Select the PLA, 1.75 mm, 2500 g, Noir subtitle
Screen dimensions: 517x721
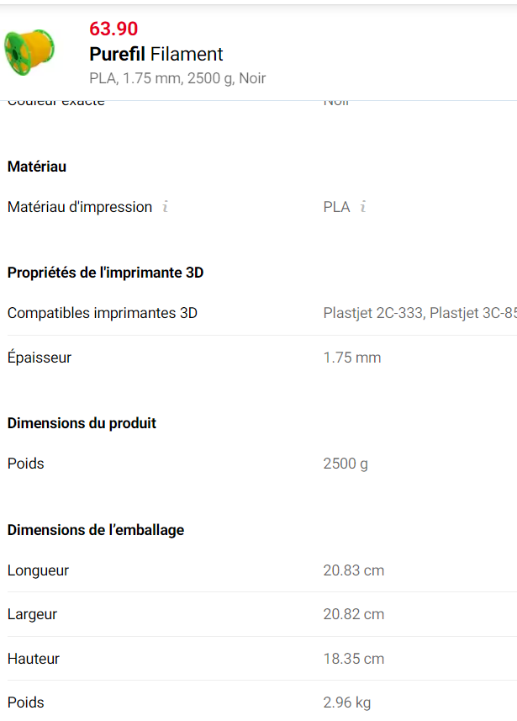point(177,78)
